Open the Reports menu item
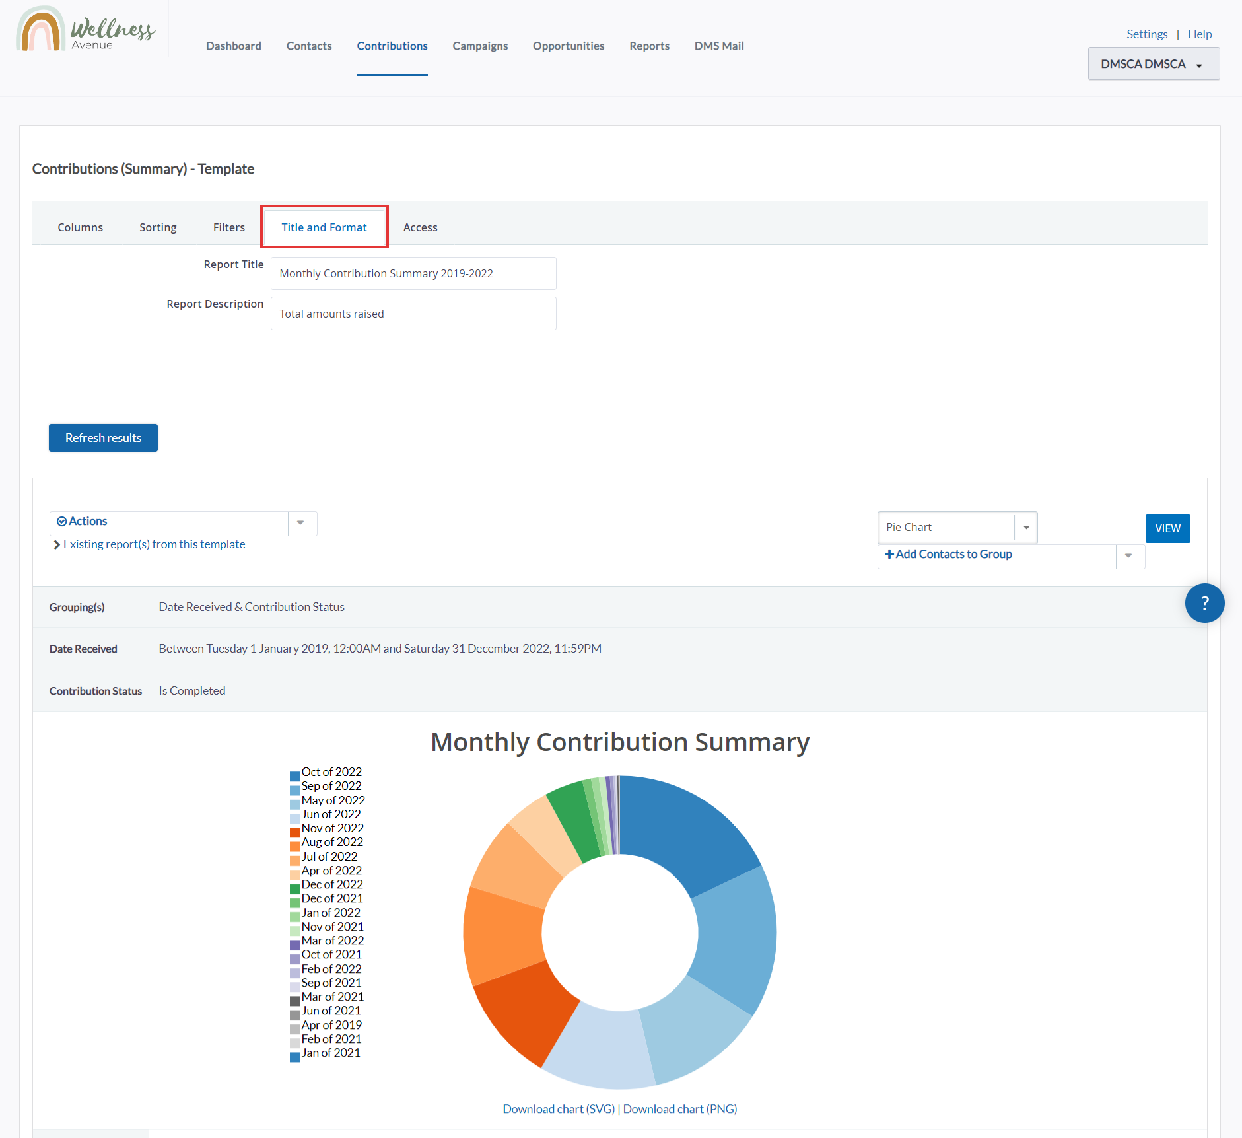 tap(649, 46)
